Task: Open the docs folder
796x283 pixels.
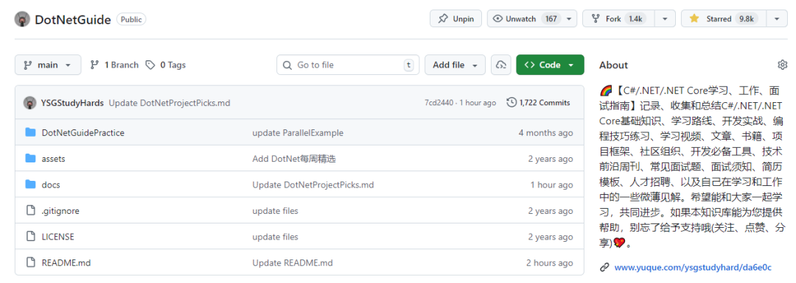Action: tap(51, 185)
